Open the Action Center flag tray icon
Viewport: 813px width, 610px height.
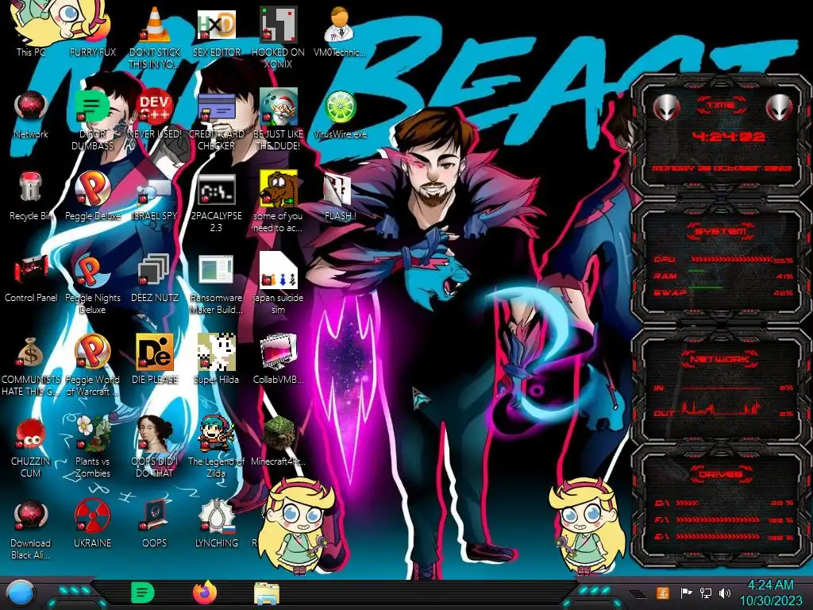pyautogui.click(x=686, y=593)
